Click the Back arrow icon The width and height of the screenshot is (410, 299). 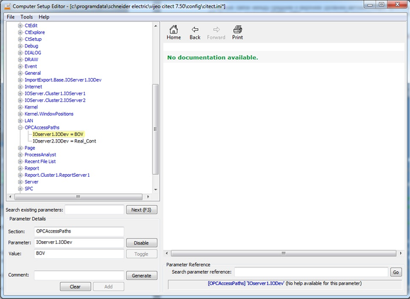click(x=195, y=32)
